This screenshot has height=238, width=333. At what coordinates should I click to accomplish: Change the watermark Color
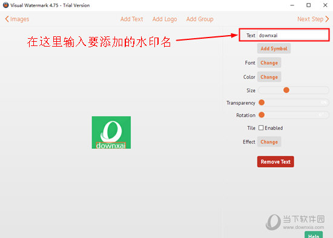click(x=269, y=77)
